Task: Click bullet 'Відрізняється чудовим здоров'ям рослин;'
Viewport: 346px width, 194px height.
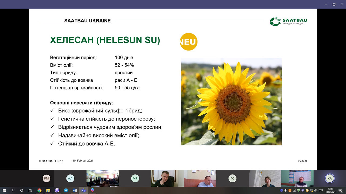Action: (x=110, y=127)
